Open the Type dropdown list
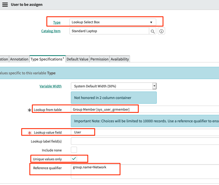 [x=113, y=22]
